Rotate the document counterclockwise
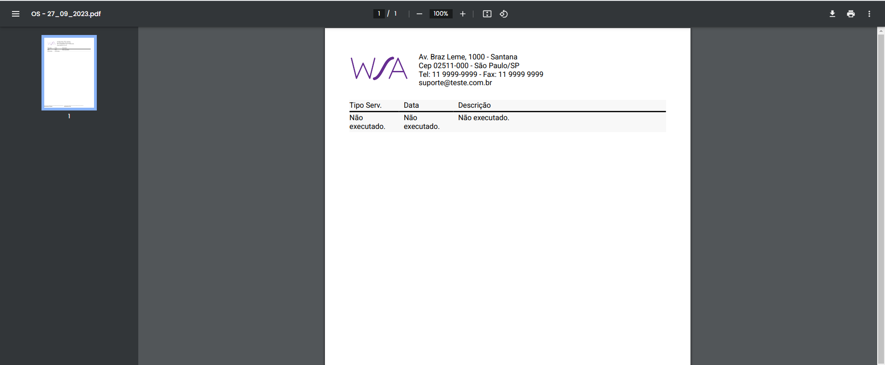This screenshot has width=885, height=365. click(504, 14)
